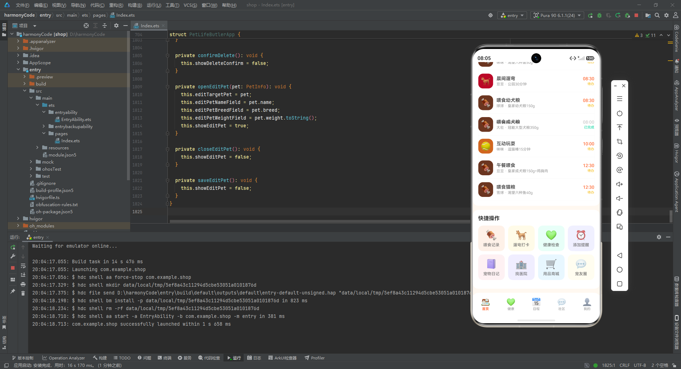Viewport: 681px width, 369px height.
Task: Start debugging with the green bug icon
Action: 599,15
